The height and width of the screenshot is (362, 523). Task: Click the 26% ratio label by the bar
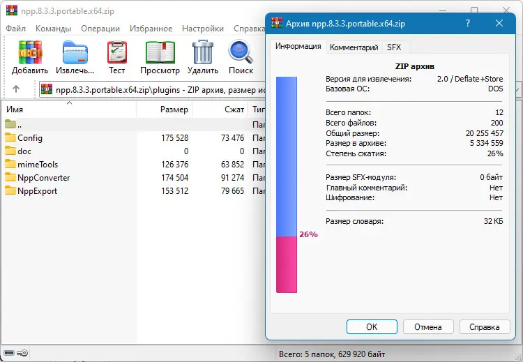coord(308,234)
